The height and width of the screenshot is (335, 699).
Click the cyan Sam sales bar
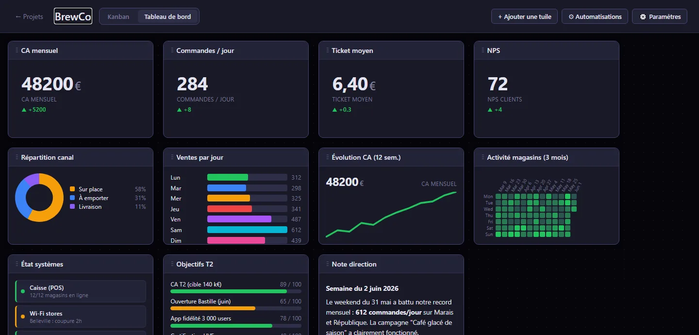point(247,230)
